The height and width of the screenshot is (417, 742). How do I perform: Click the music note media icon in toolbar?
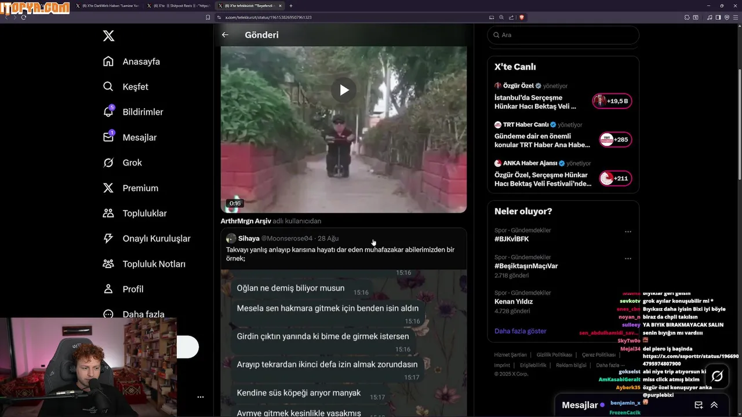710,17
